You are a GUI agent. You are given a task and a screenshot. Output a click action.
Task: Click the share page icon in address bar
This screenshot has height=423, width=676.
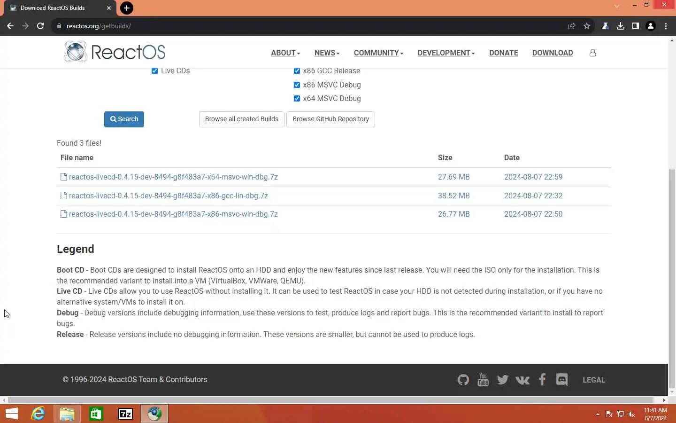(572, 26)
